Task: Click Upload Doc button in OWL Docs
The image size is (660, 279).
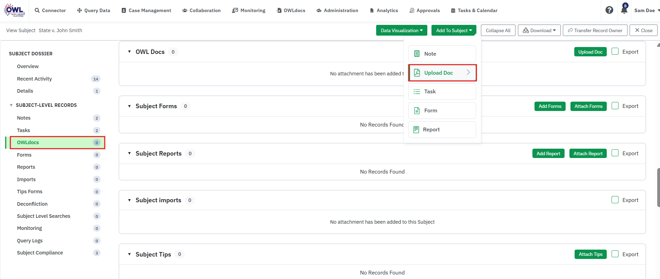Action: pyautogui.click(x=591, y=52)
